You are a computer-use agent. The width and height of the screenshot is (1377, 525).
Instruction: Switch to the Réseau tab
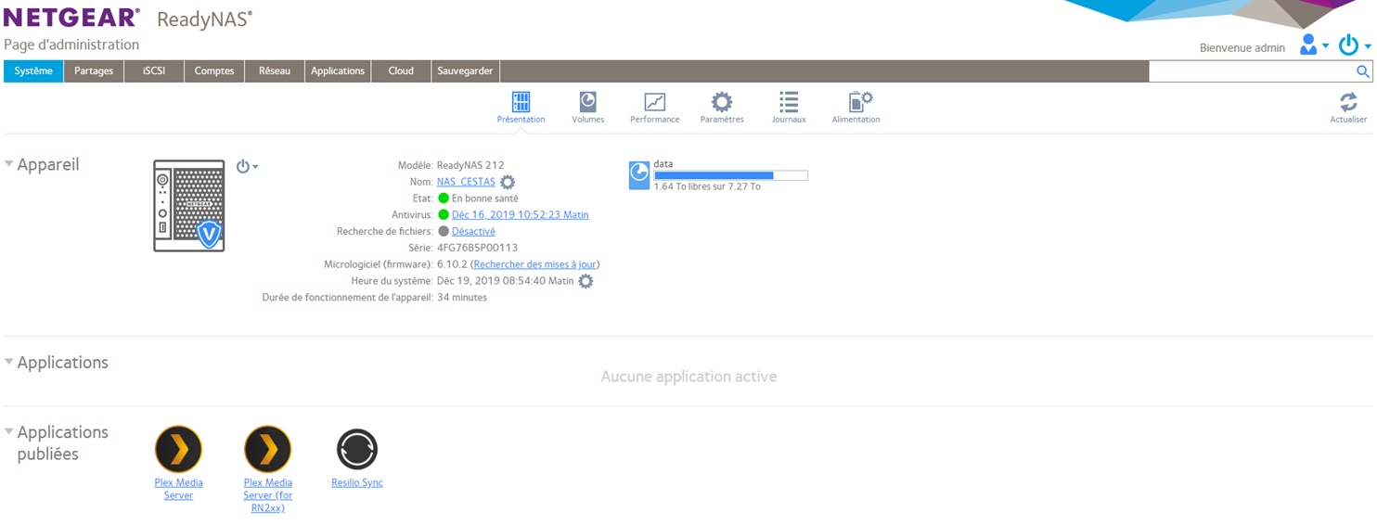(x=275, y=71)
